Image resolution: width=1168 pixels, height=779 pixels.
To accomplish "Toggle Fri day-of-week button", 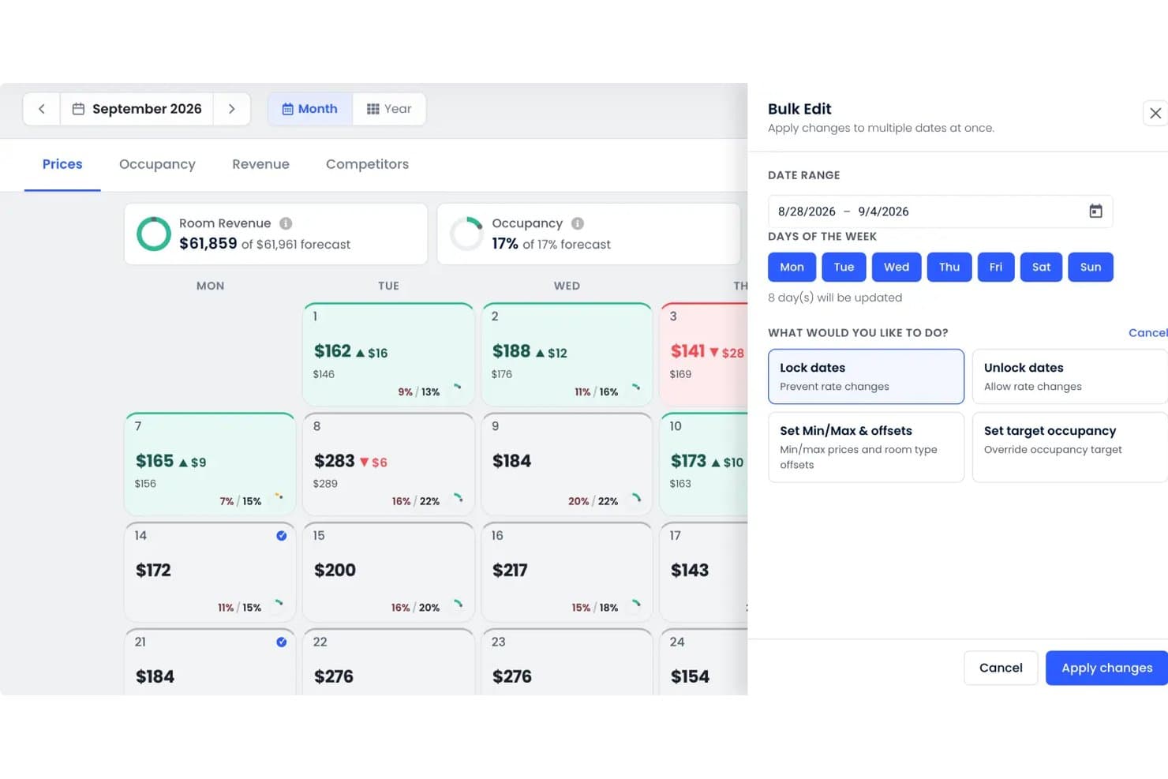I will coord(996,267).
